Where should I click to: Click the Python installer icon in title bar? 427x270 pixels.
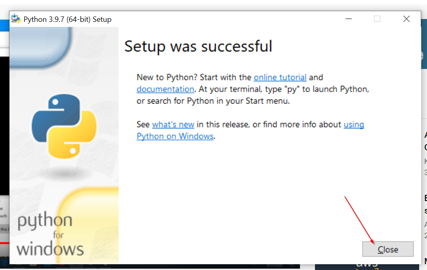click(16, 19)
